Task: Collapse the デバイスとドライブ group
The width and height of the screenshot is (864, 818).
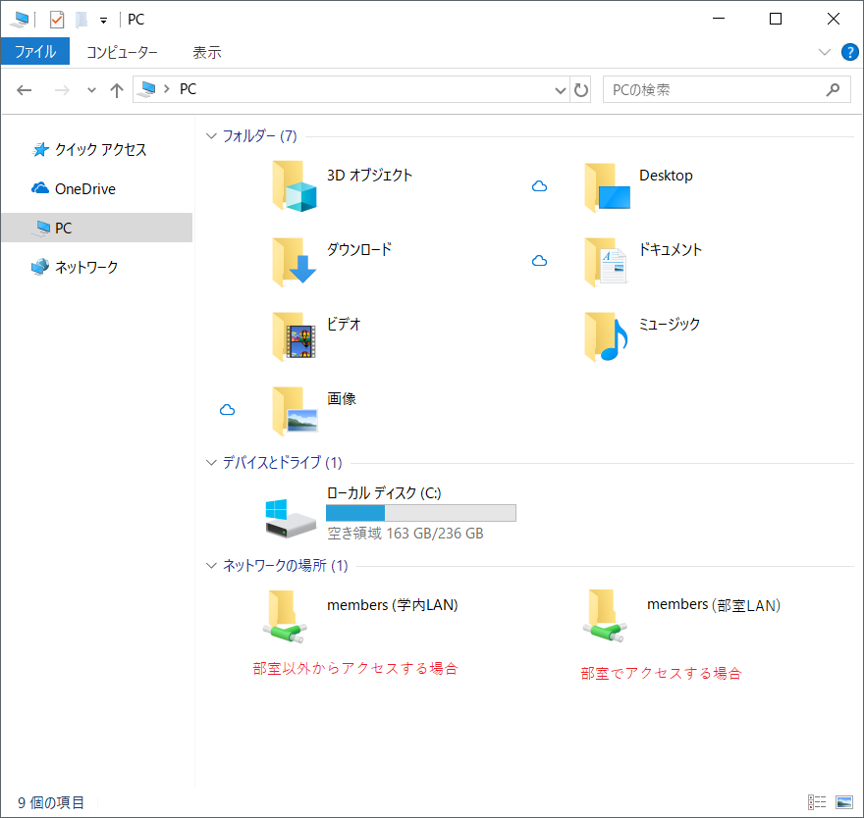Action: [x=211, y=462]
